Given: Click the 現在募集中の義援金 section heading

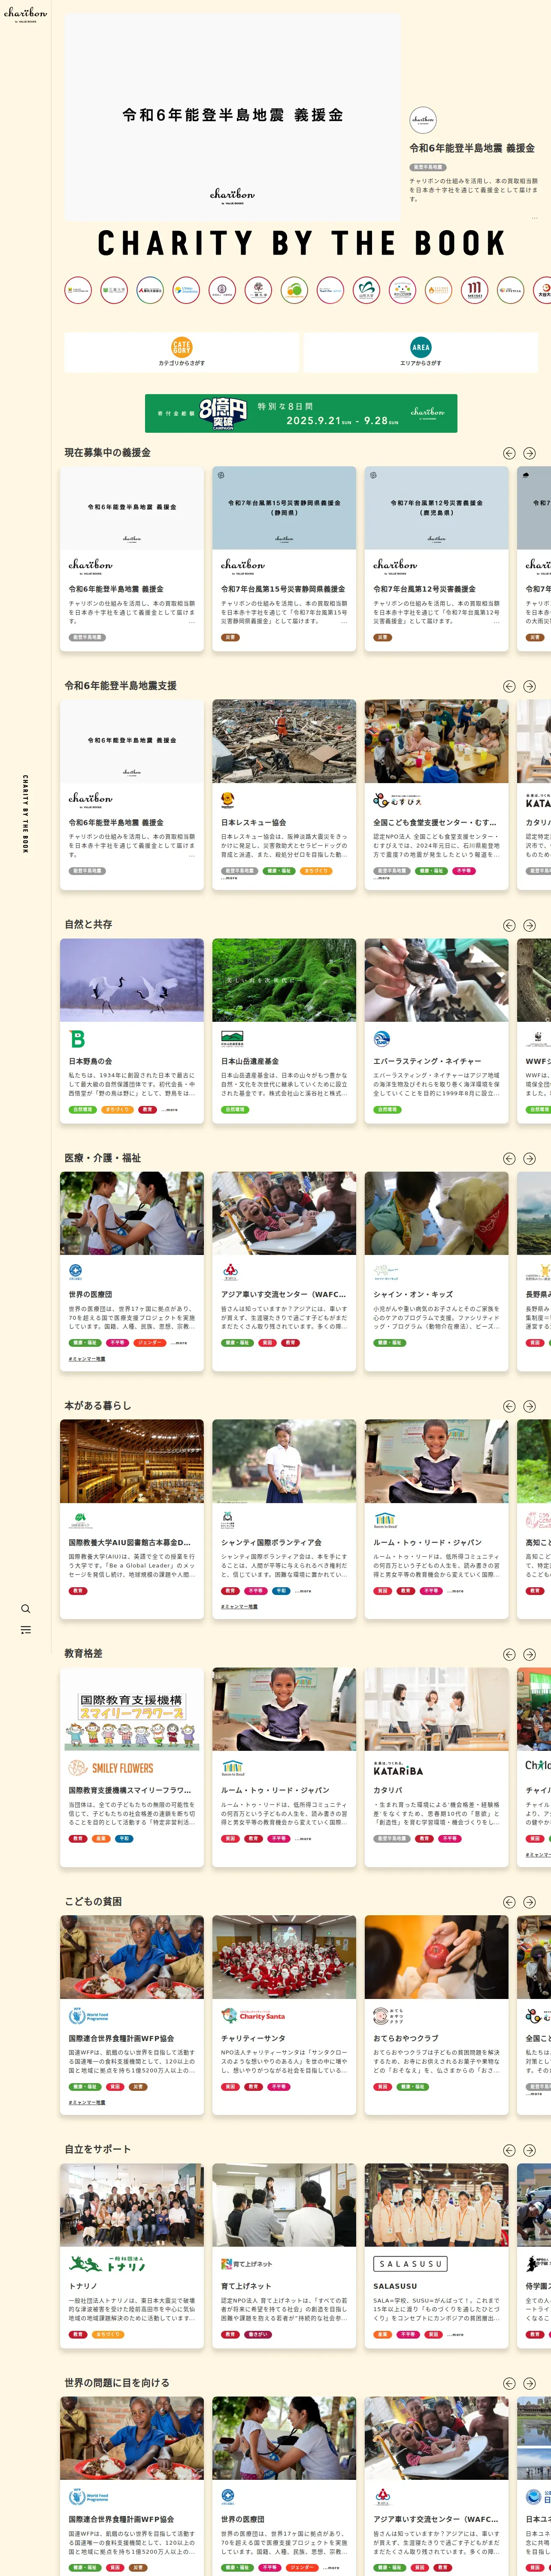Looking at the screenshot, I should (x=108, y=453).
